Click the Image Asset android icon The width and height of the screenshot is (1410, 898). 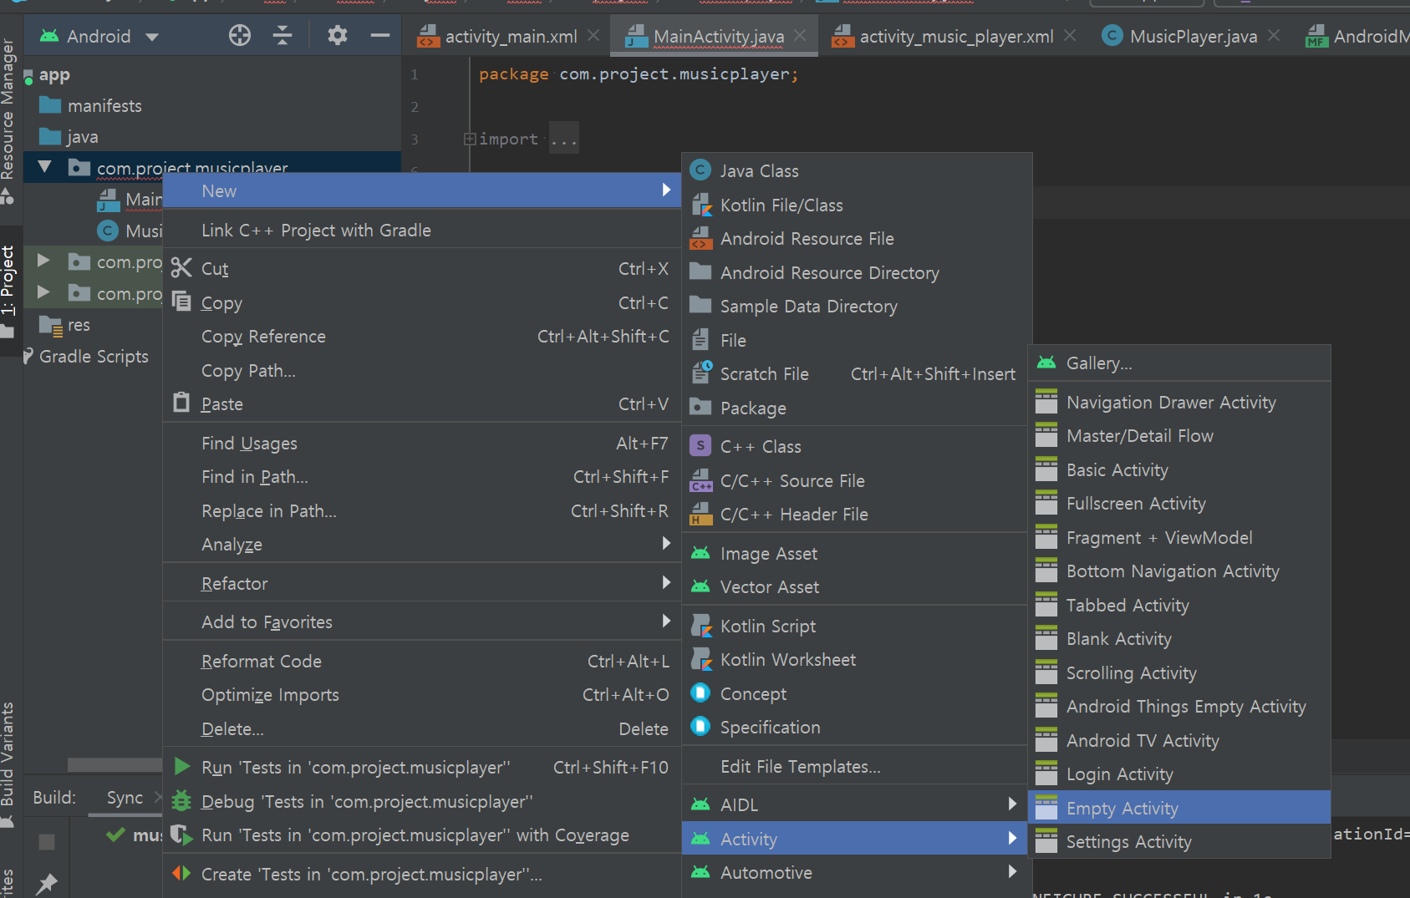pos(700,553)
